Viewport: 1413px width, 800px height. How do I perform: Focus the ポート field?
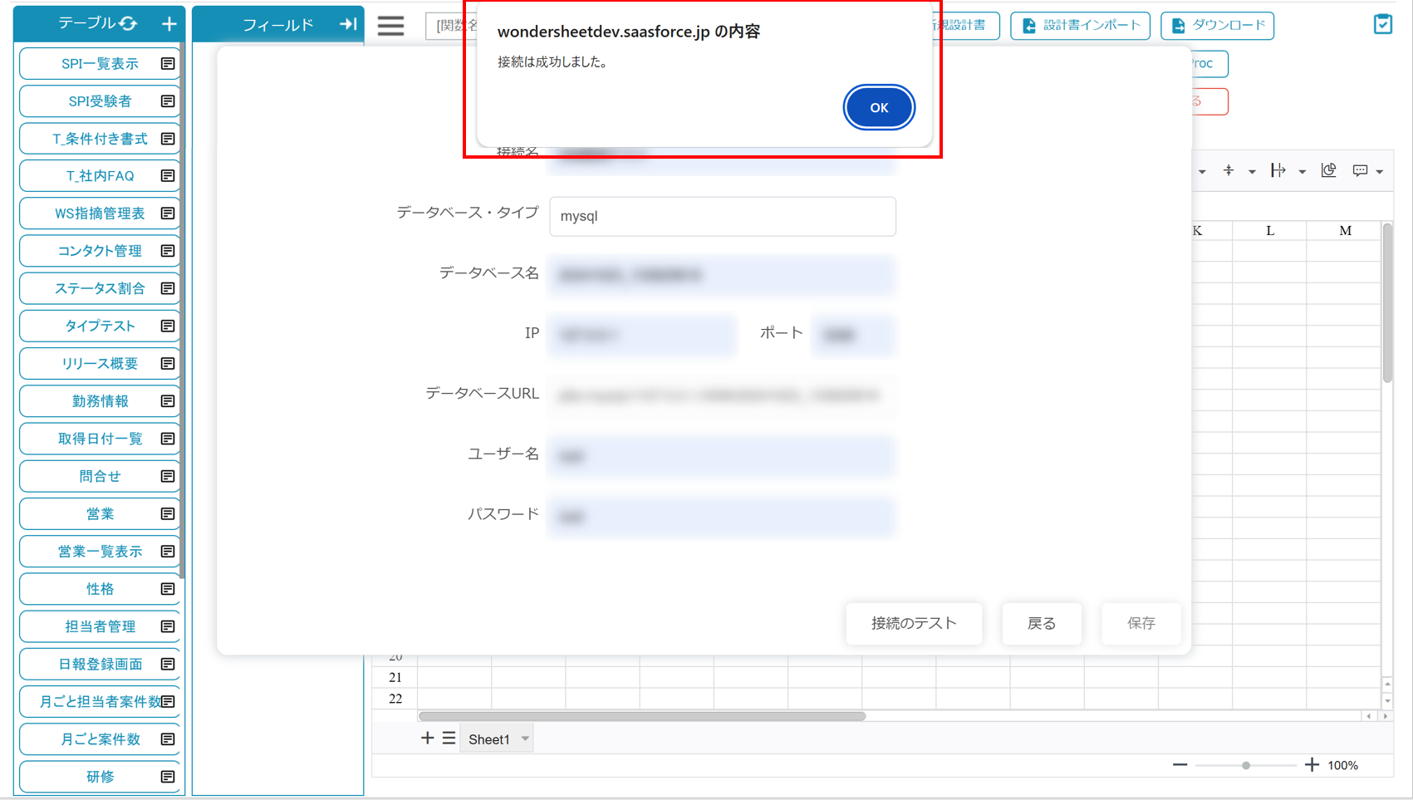854,335
